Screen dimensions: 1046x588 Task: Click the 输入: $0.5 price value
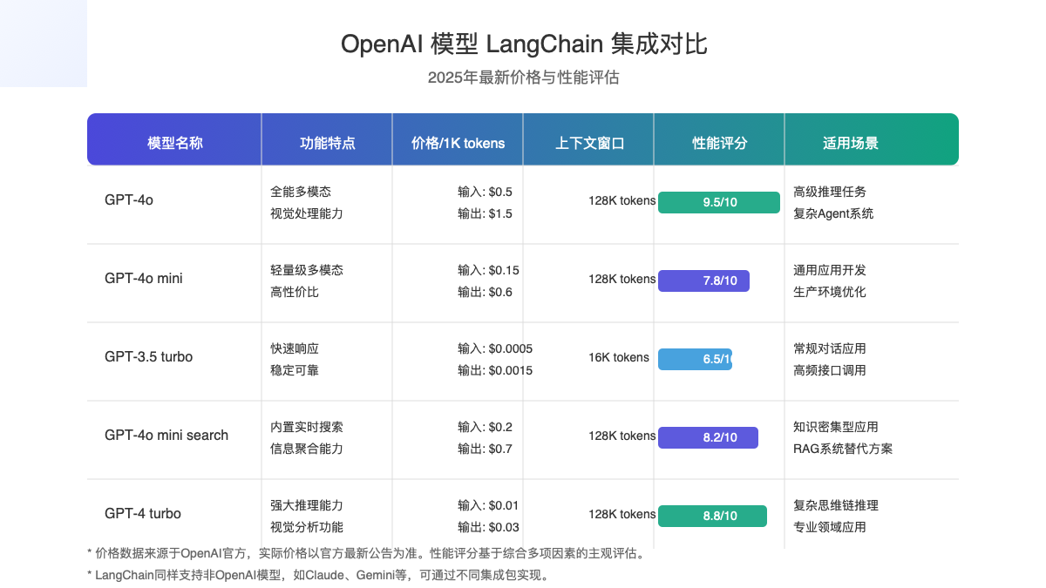[x=485, y=192]
